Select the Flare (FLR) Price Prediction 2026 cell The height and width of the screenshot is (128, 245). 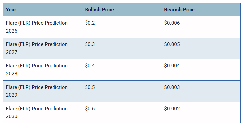click(x=43, y=27)
